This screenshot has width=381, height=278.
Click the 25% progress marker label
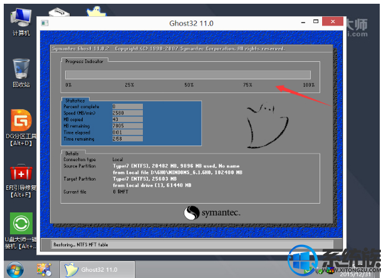coord(129,85)
